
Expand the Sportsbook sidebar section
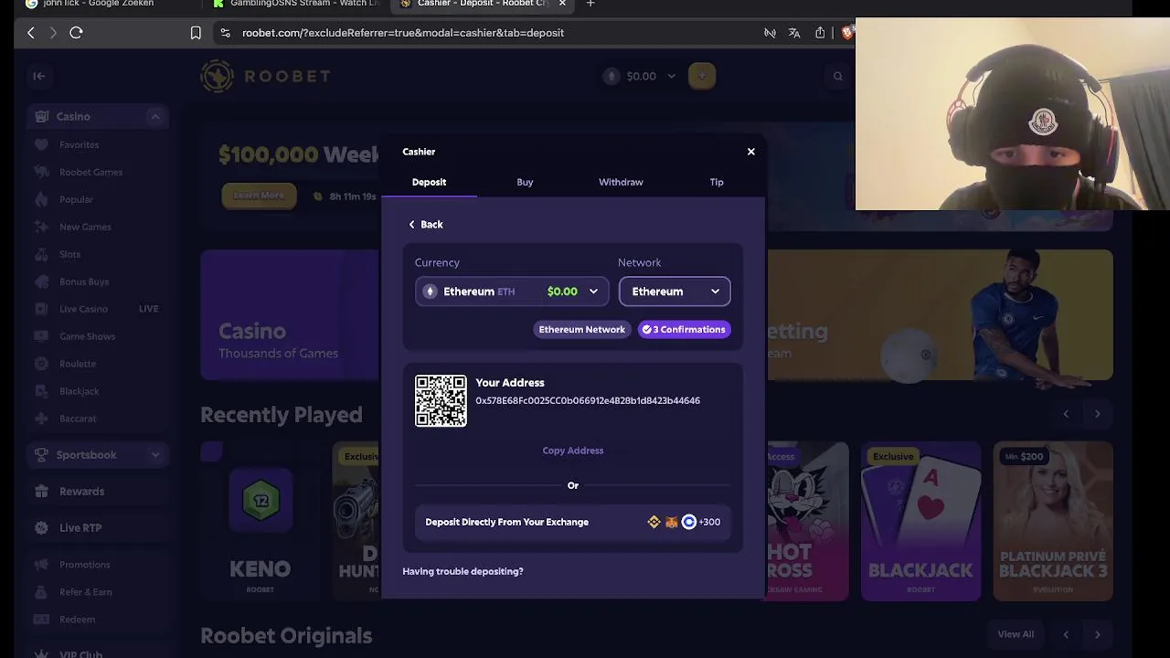[x=155, y=455]
